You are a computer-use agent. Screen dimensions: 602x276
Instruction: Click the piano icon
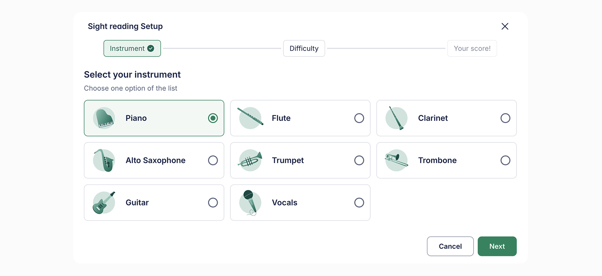point(104,118)
